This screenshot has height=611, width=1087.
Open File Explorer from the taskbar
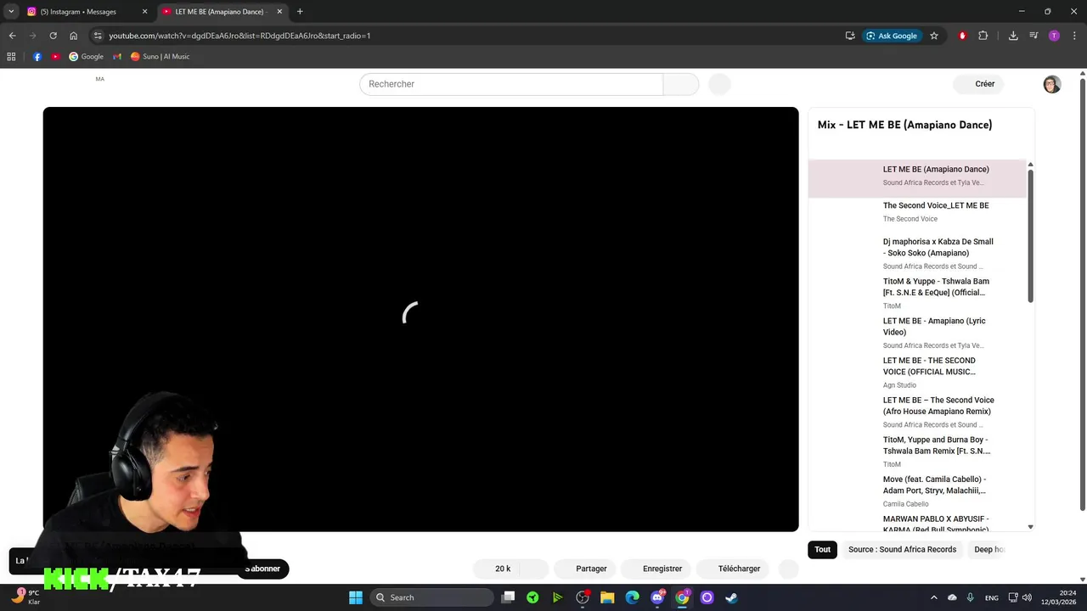(x=607, y=597)
